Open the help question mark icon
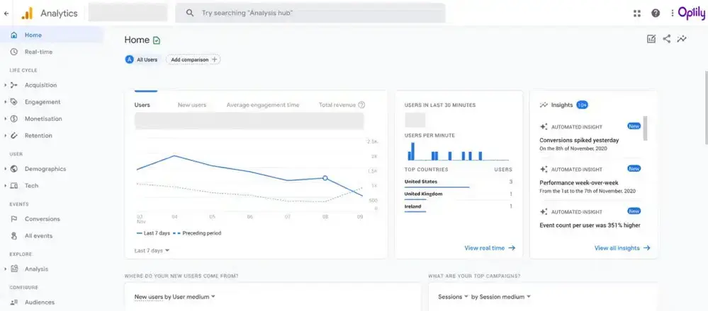The width and height of the screenshot is (708, 311). (x=656, y=13)
